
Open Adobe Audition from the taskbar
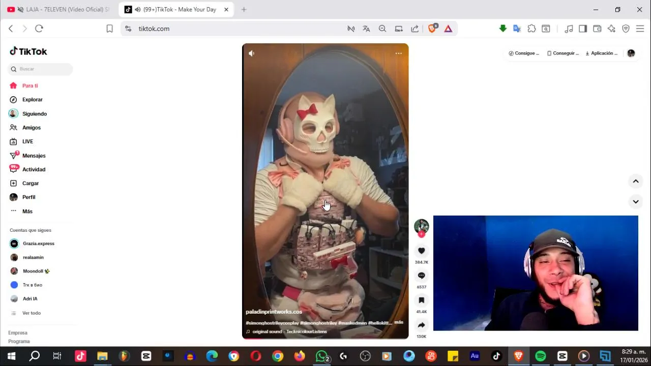[475, 356]
